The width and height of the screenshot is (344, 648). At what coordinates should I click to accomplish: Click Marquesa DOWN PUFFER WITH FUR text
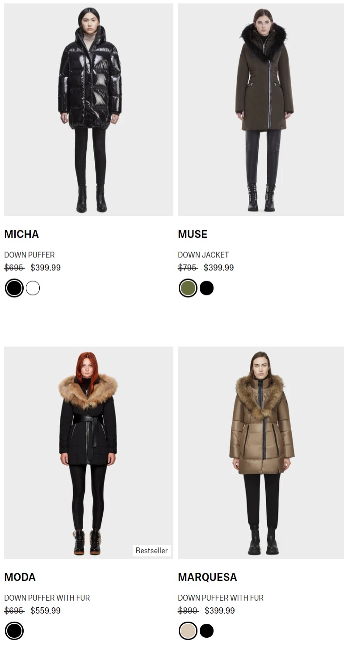pos(221,598)
